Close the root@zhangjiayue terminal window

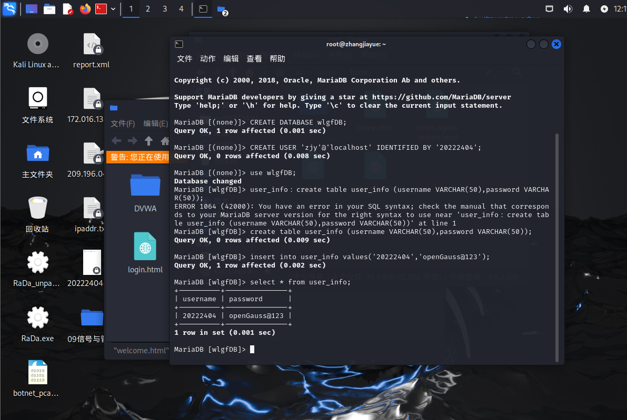pos(556,44)
